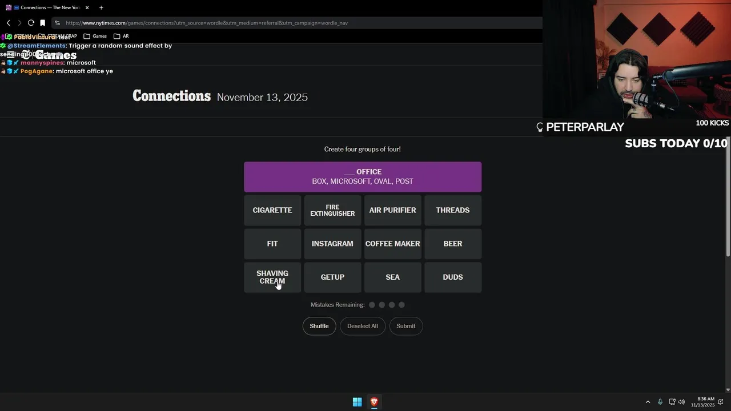731x411 pixels.
Task: Open the taskbar clock and date
Action: (x=703, y=402)
